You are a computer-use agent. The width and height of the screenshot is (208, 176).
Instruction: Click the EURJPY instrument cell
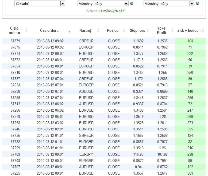pos(86,154)
